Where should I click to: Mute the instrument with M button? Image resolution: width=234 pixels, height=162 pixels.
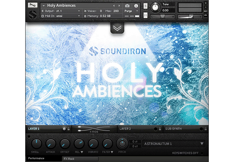pos(145,15)
